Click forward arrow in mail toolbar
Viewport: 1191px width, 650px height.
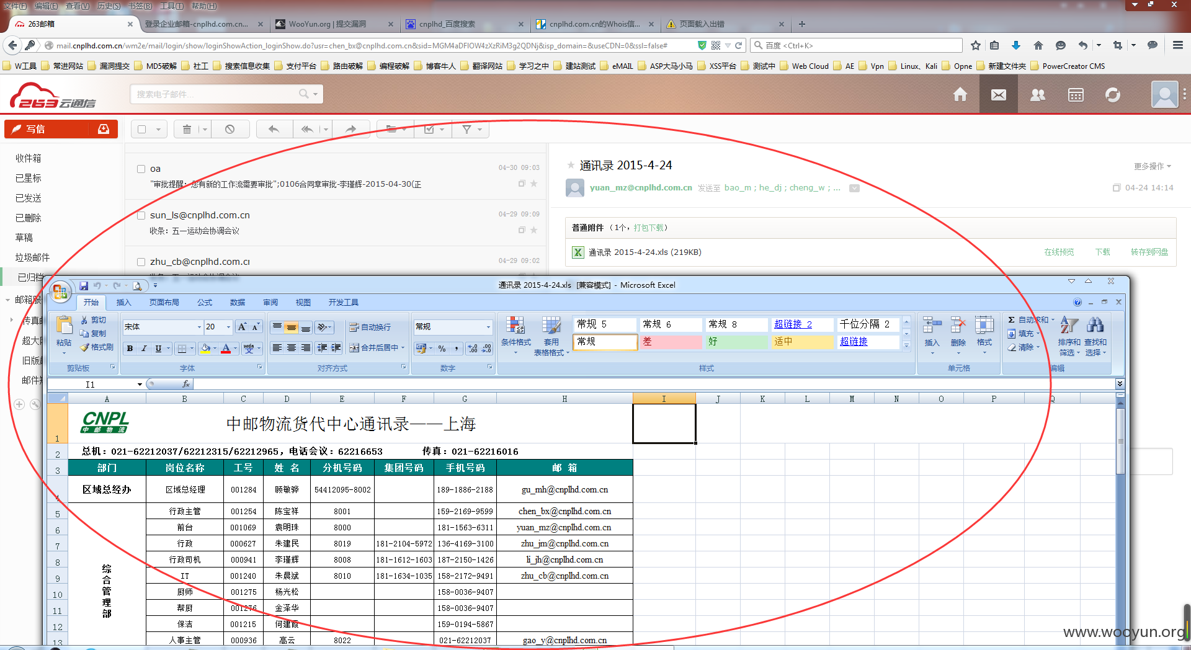351,129
